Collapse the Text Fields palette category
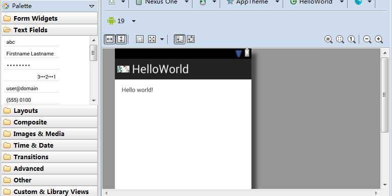Screen dimensions: 392x196 pyautogui.click(x=49, y=30)
